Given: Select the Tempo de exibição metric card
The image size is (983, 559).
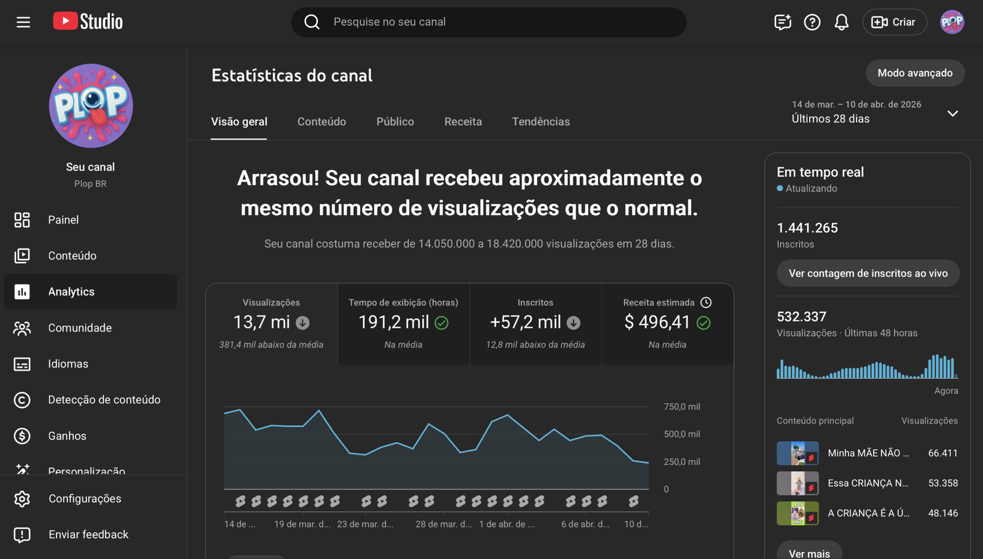Looking at the screenshot, I should 404,324.
